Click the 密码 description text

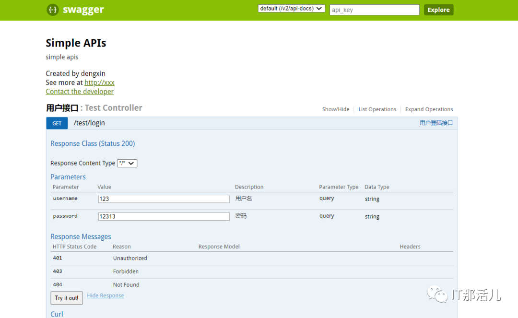pyautogui.click(x=241, y=216)
